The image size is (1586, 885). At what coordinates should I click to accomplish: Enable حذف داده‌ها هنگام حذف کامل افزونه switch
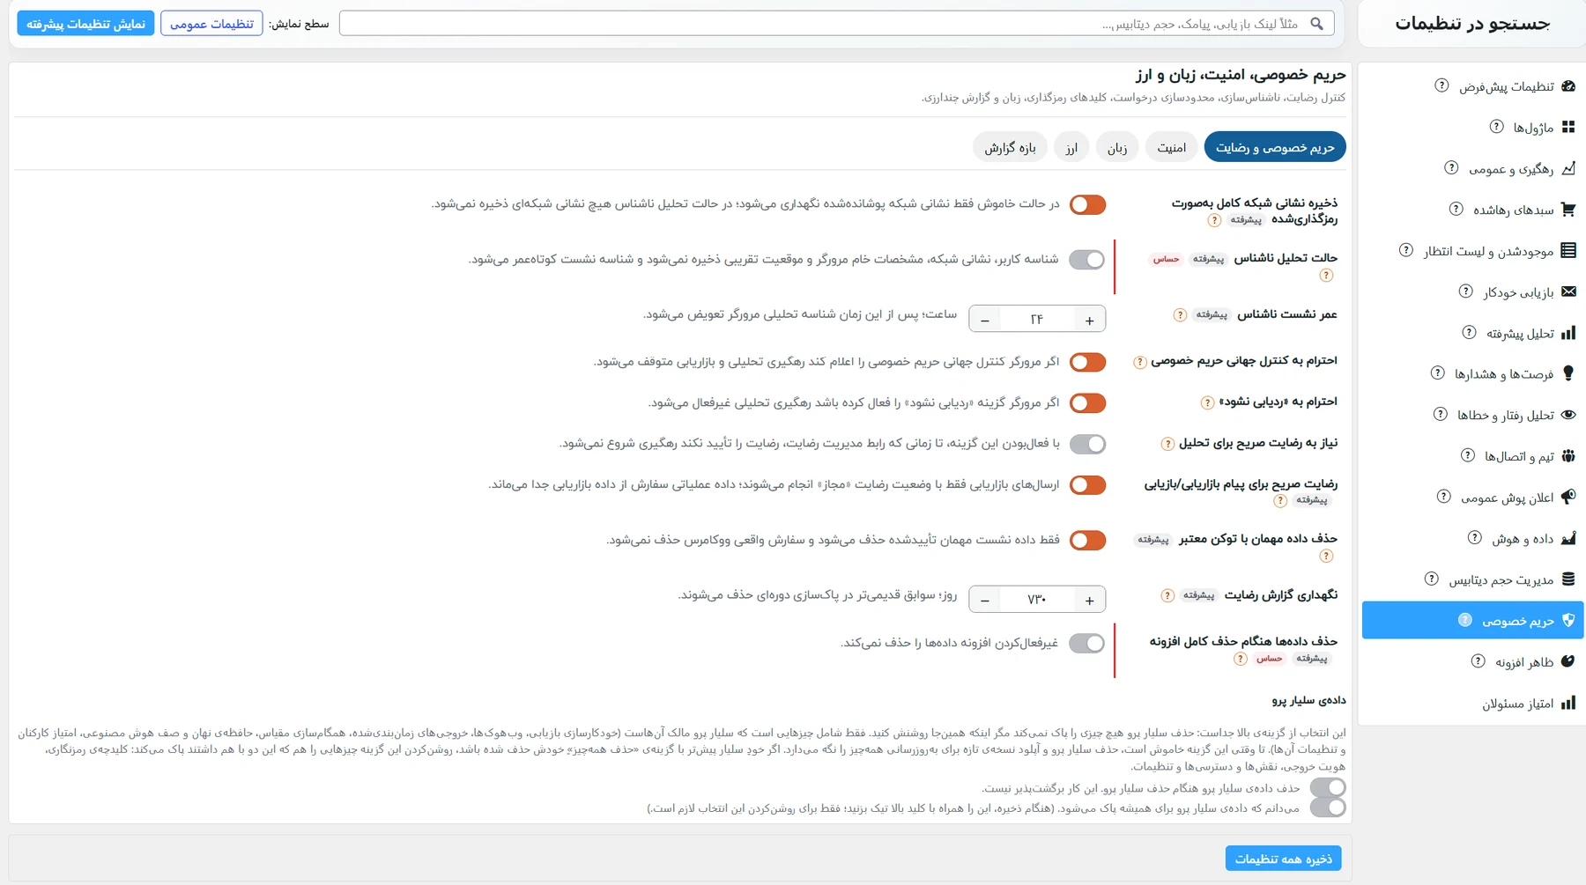[1087, 643]
